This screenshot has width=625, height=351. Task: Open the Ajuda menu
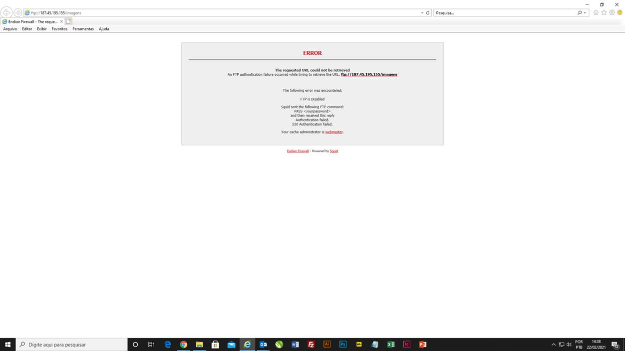[104, 29]
